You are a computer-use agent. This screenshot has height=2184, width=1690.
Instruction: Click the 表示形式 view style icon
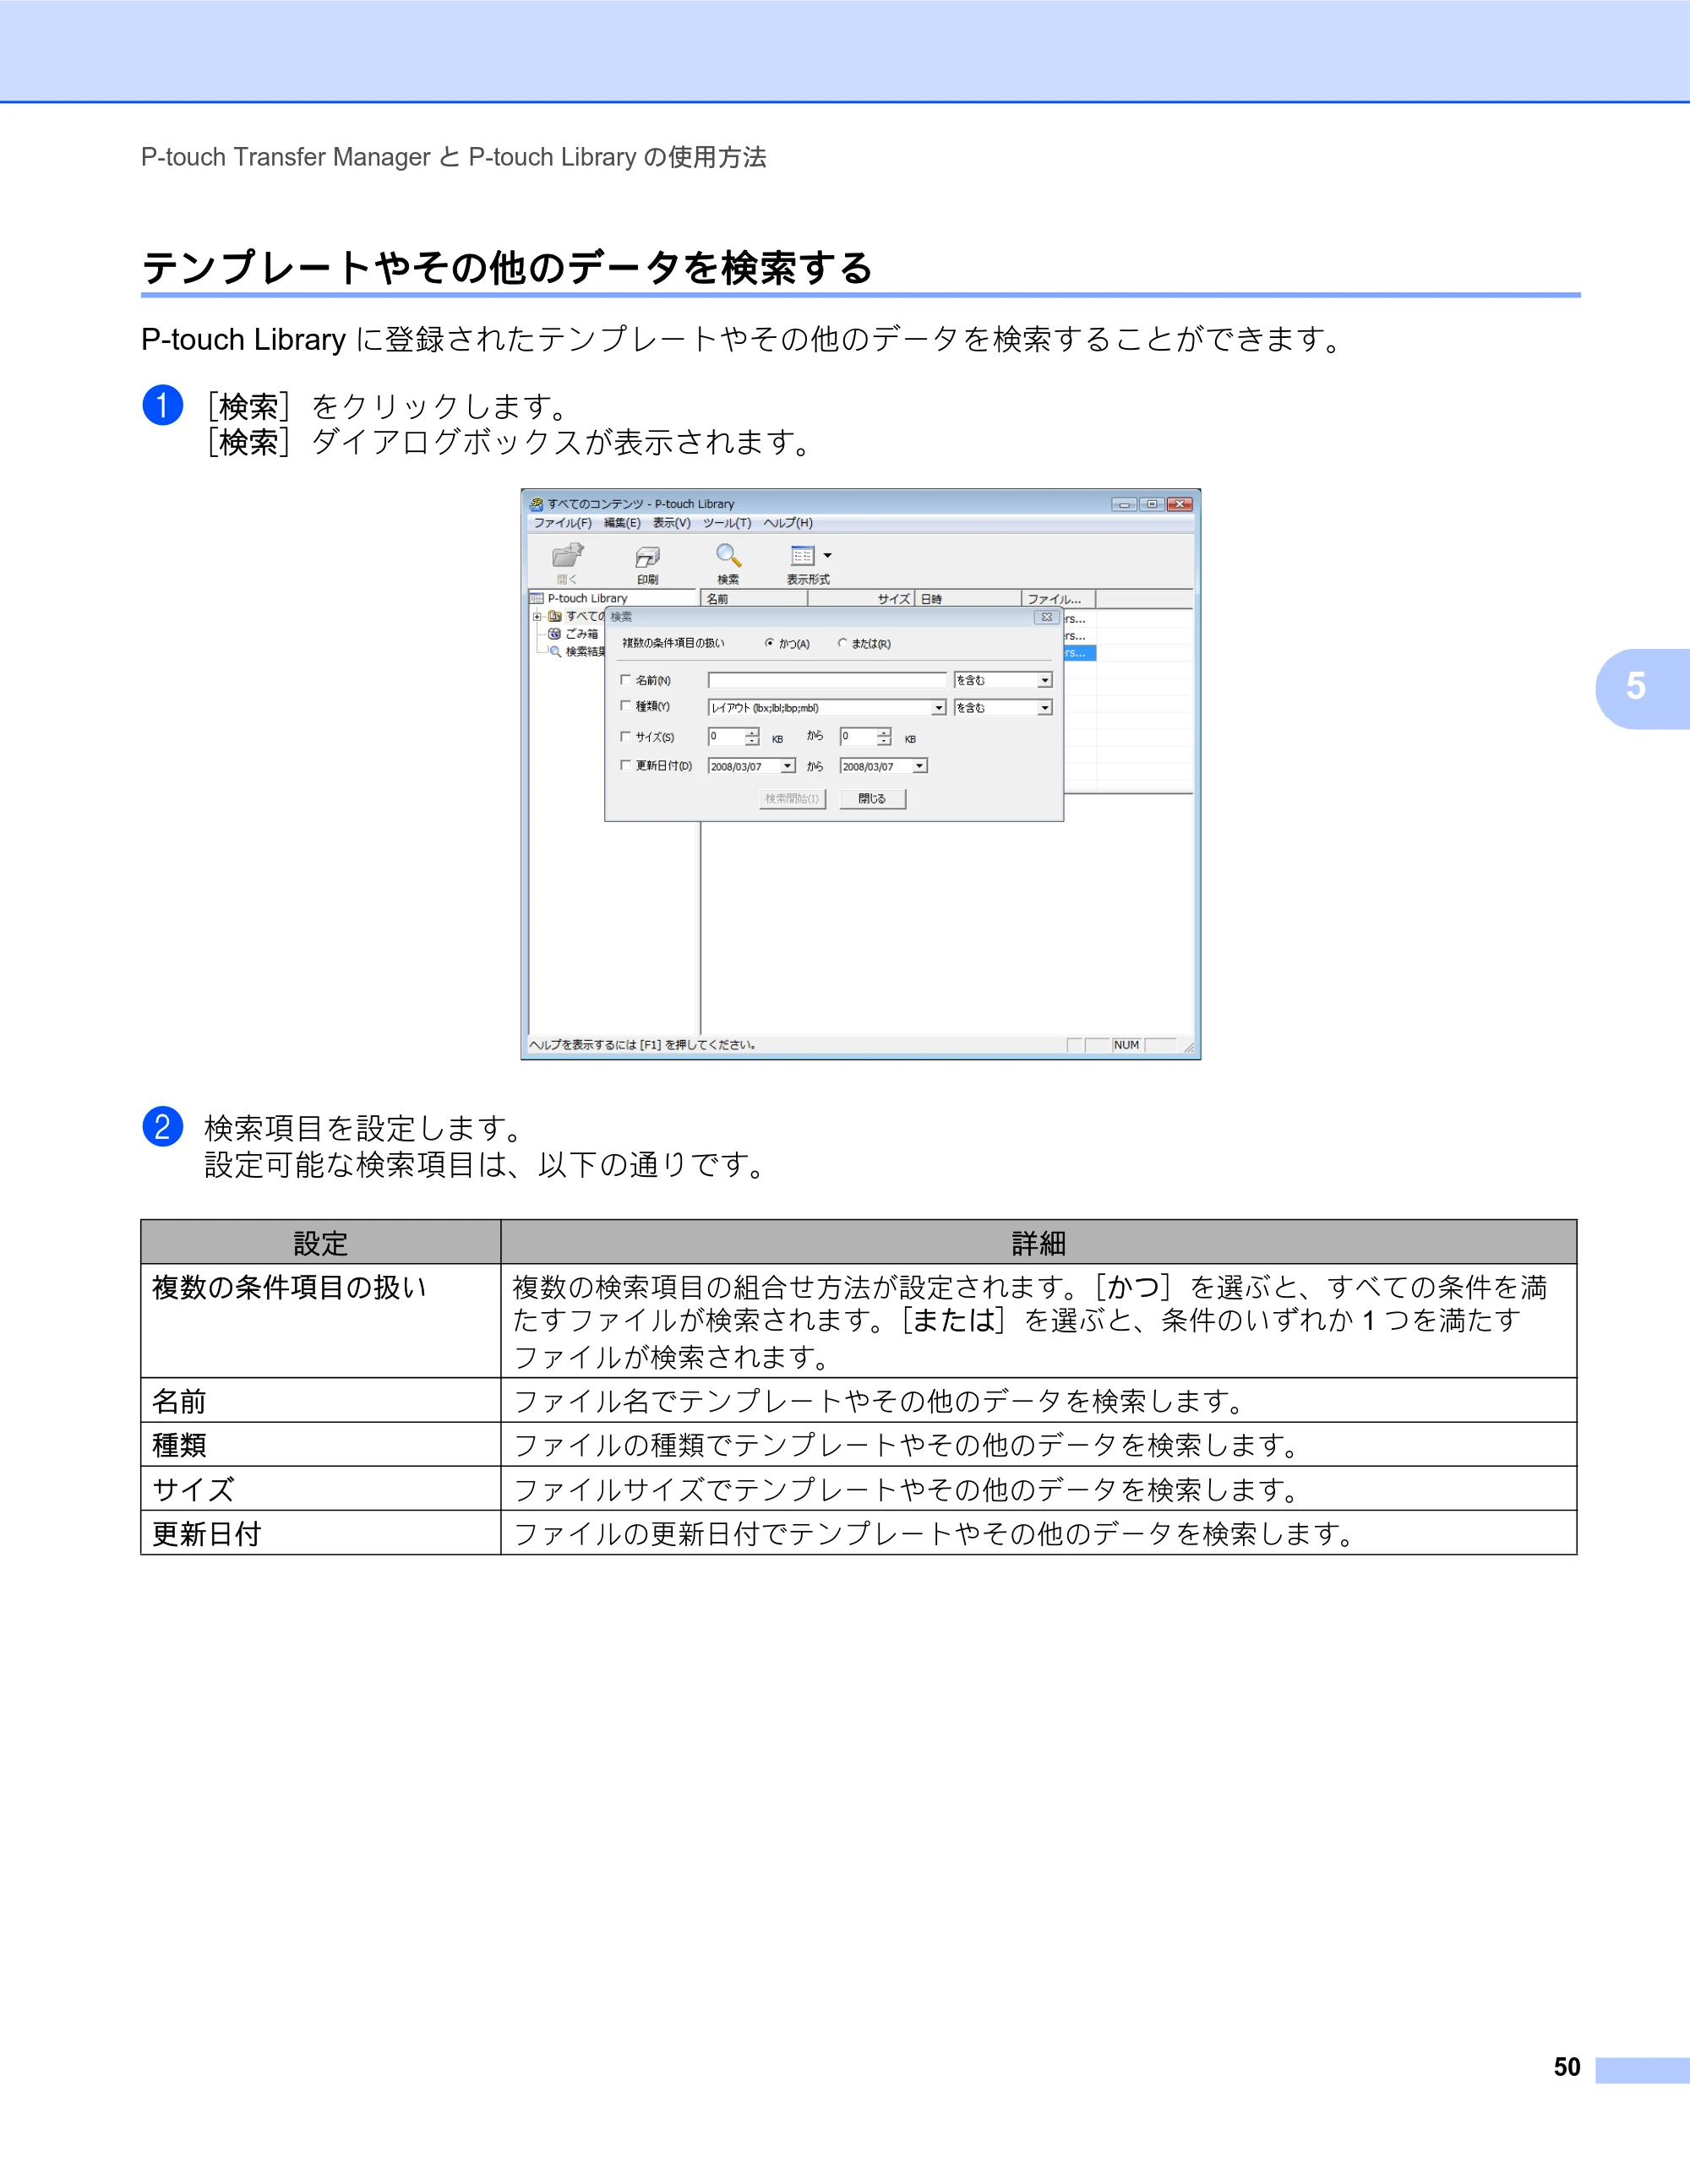point(803,556)
